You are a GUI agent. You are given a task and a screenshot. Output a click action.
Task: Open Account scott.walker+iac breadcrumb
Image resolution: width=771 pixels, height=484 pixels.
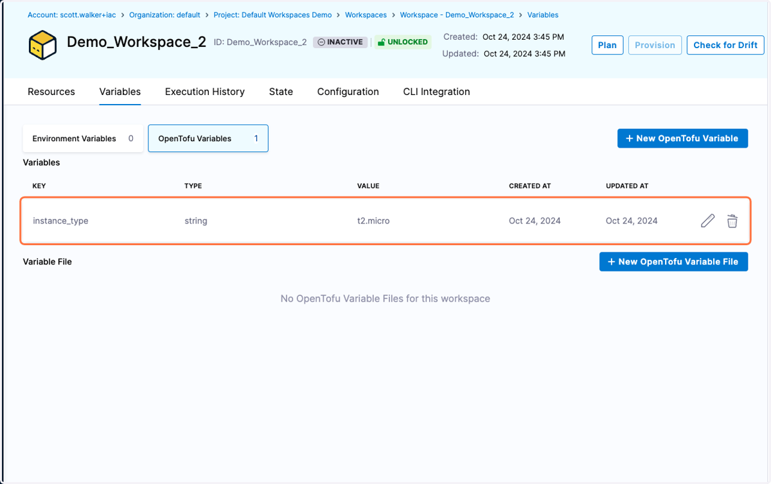click(71, 15)
